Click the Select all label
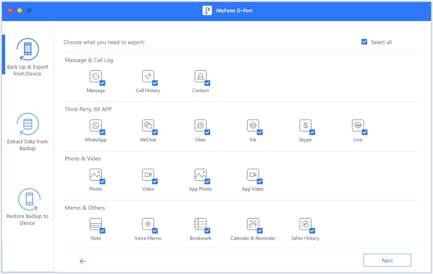This screenshot has height=274, width=433. pos(381,42)
